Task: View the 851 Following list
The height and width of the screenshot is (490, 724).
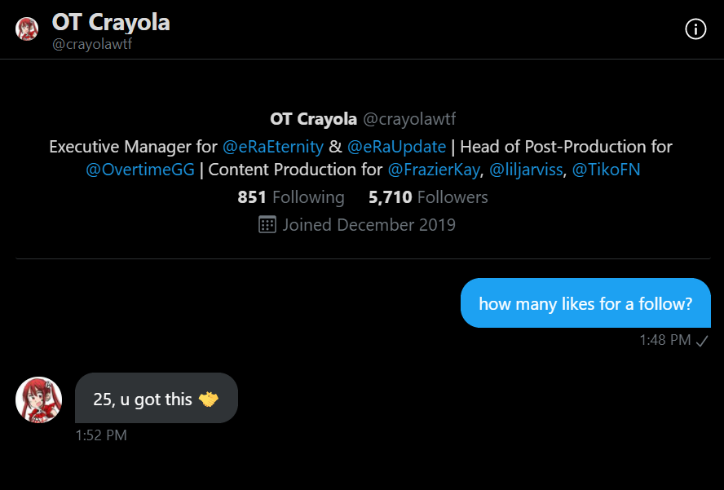Action: coord(291,197)
